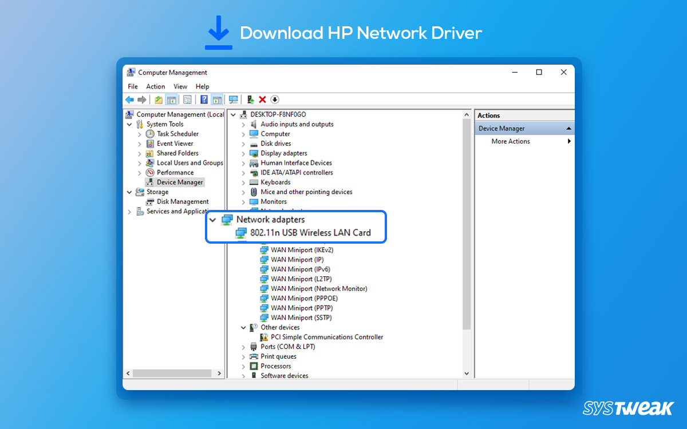Click the Forward navigation arrow in the toolbar
The width and height of the screenshot is (687, 429).
[141, 99]
